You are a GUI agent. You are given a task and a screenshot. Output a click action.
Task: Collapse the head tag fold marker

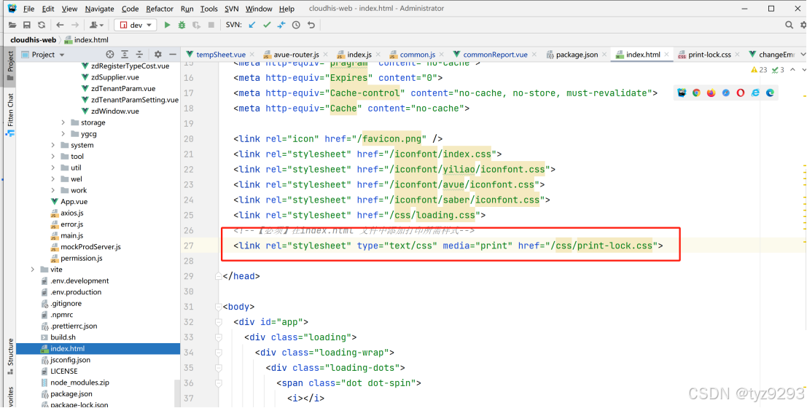(x=218, y=276)
